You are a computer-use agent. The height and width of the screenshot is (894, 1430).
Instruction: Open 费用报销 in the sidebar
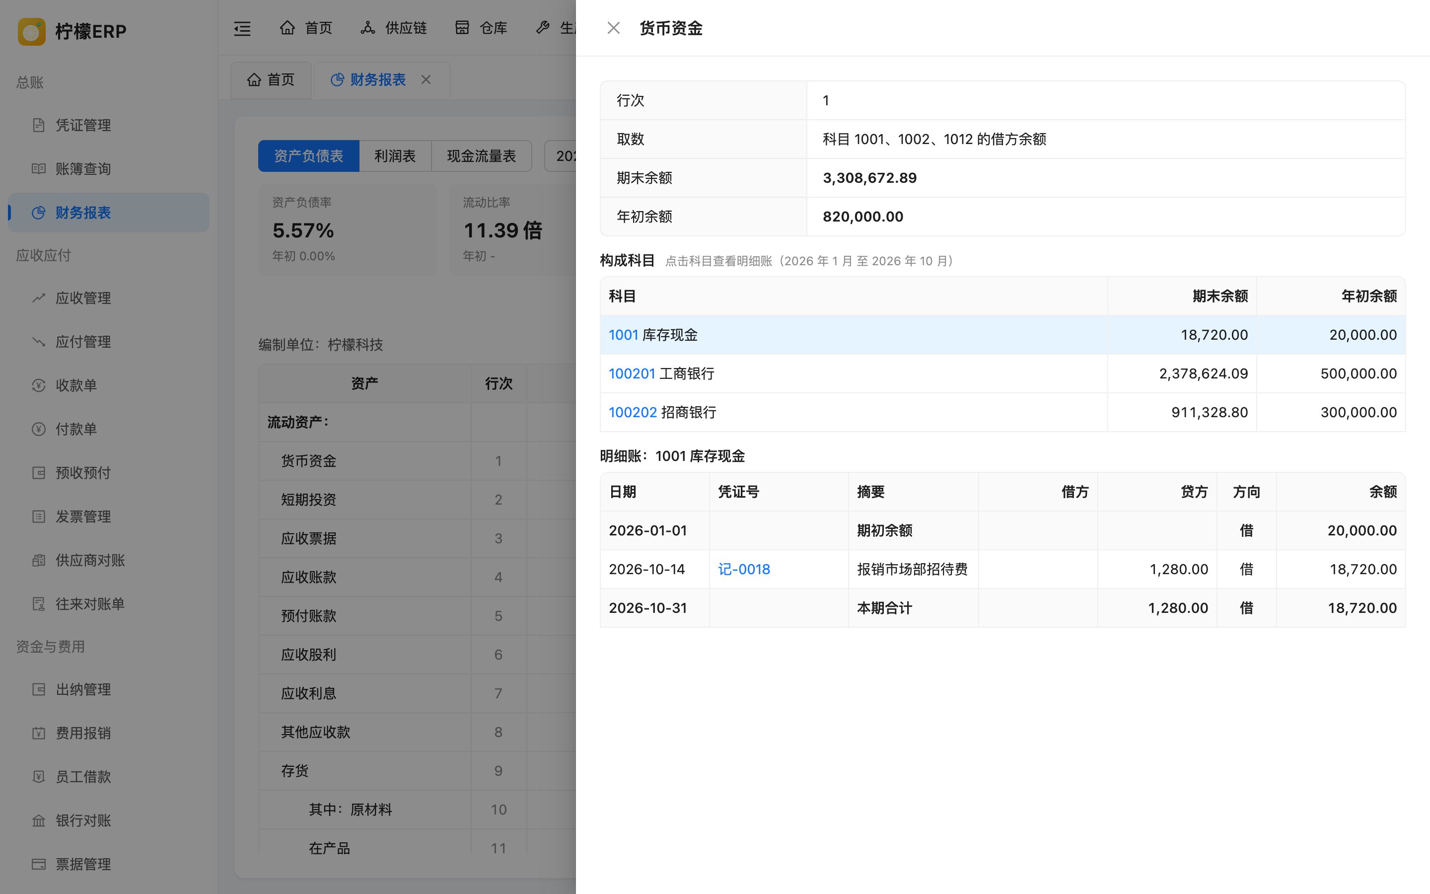click(x=109, y=733)
